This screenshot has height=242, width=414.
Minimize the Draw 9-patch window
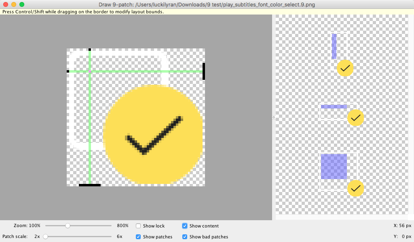tap(14, 4)
